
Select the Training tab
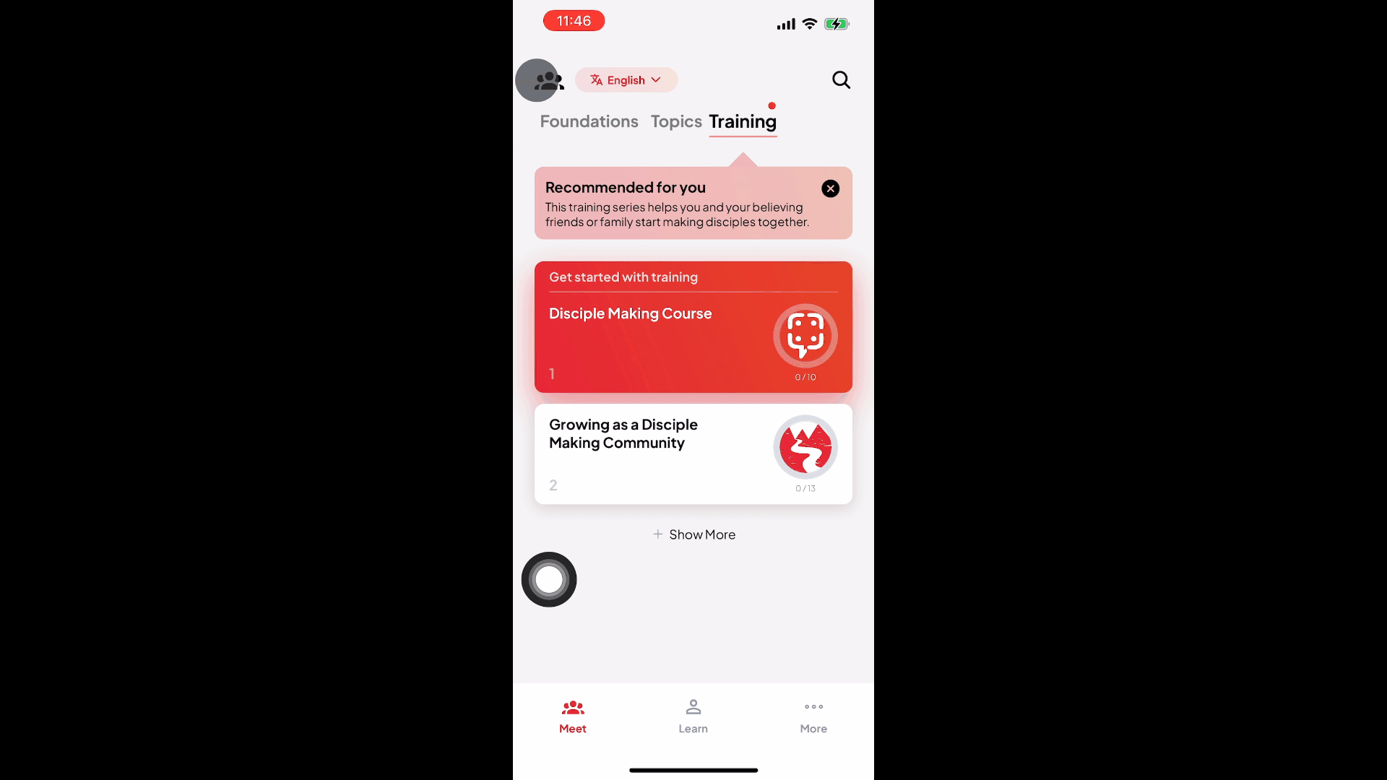click(742, 121)
